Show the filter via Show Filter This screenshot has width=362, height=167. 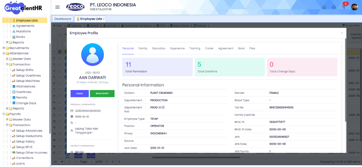coord(351,26)
